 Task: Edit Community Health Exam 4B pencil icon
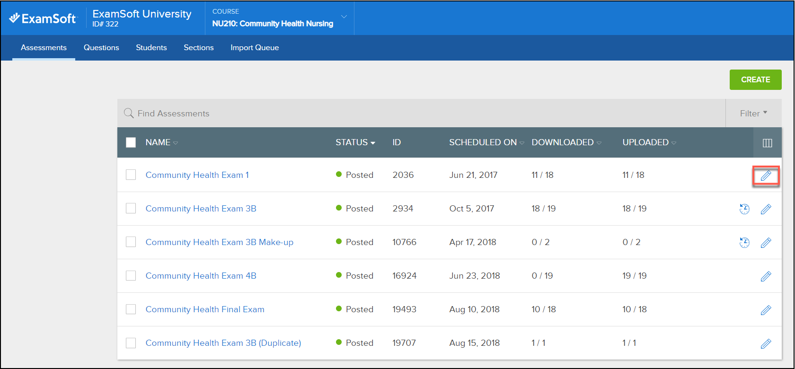[766, 276]
